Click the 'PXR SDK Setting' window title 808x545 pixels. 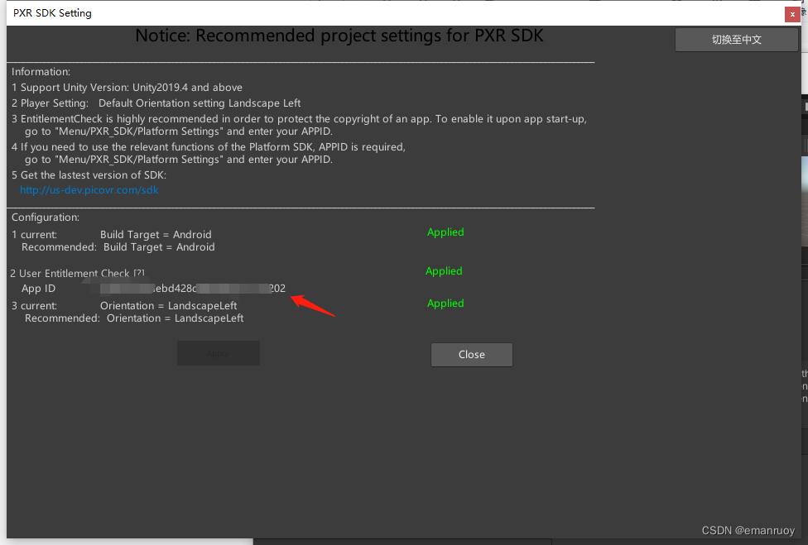(x=52, y=13)
